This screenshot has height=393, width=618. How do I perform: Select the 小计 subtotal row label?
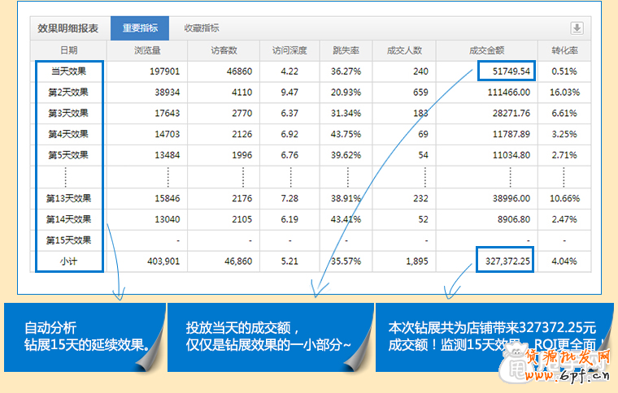[68, 261]
